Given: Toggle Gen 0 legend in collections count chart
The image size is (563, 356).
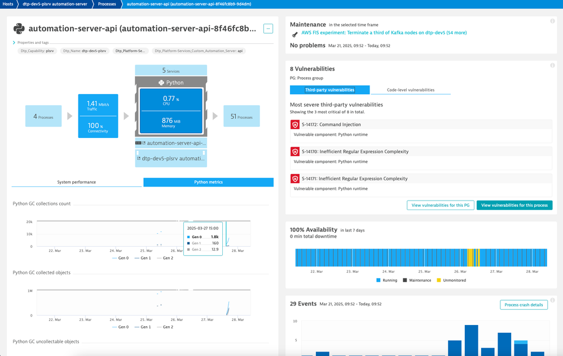Looking at the screenshot, I should click(x=121, y=257).
